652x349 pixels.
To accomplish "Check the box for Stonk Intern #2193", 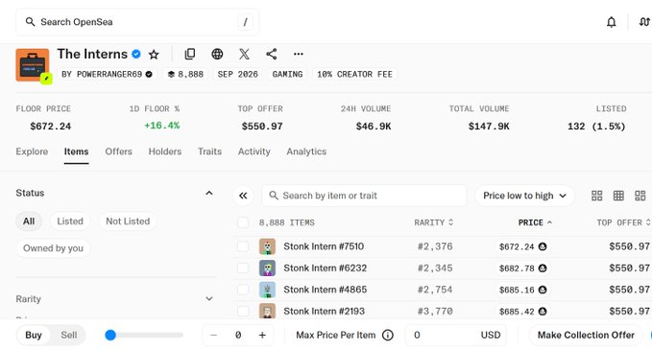I will click(243, 312).
